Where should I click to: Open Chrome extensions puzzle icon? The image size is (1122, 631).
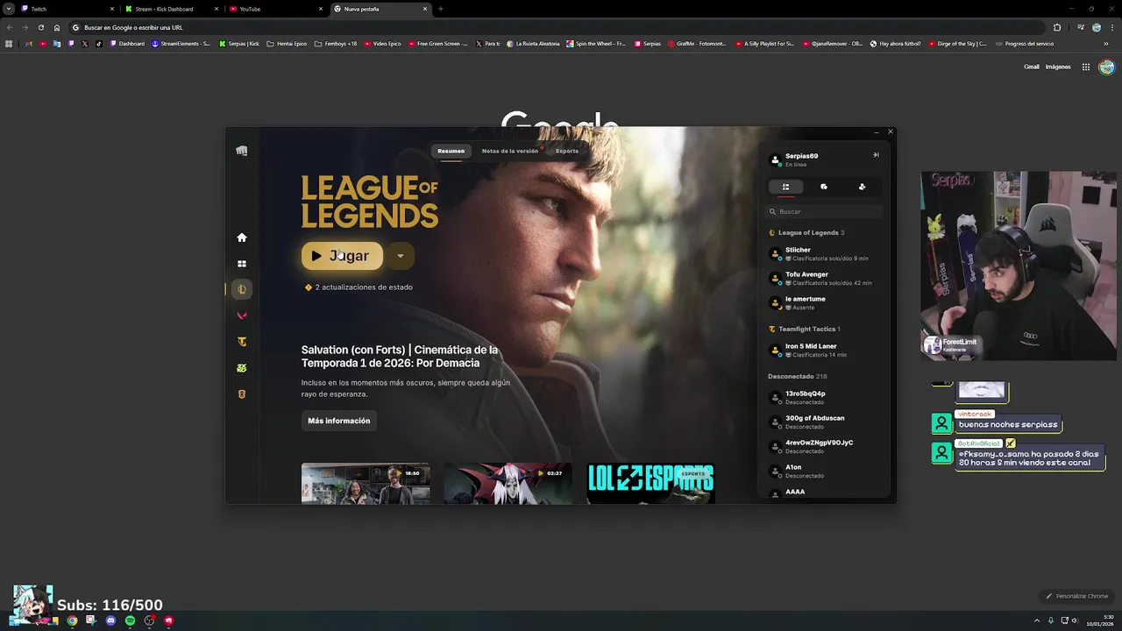pyautogui.click(x=1057, y=27)
